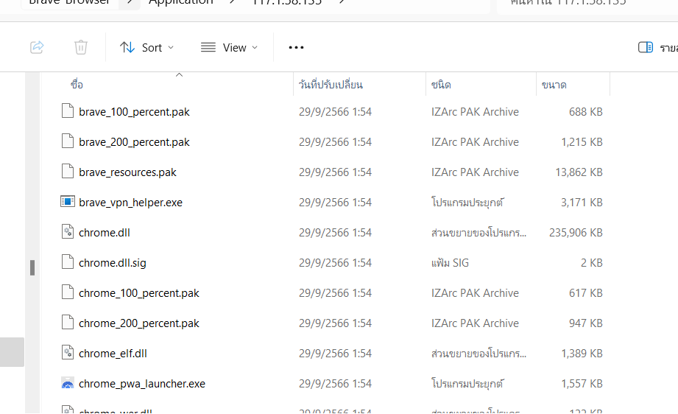Select file chrome_200_percent.pak

[139, 323]
